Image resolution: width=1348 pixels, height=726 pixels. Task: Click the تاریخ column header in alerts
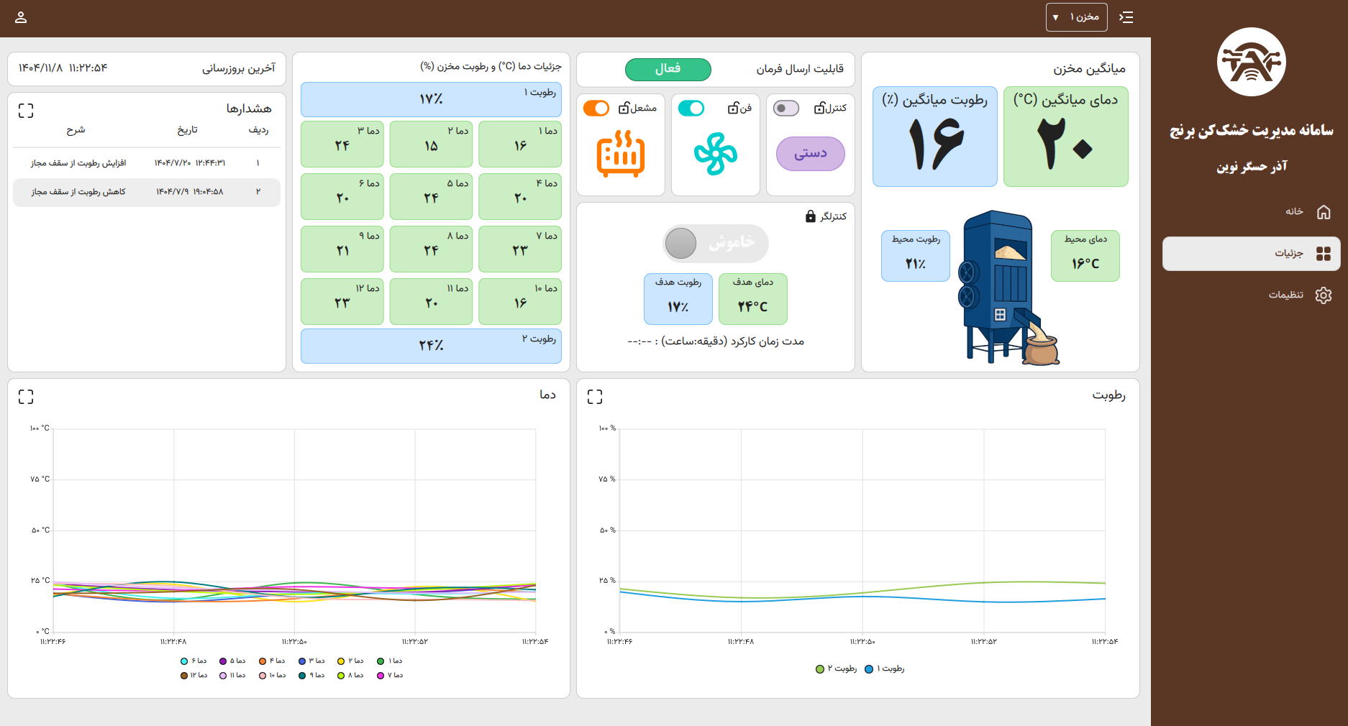[x=187, y=130]
